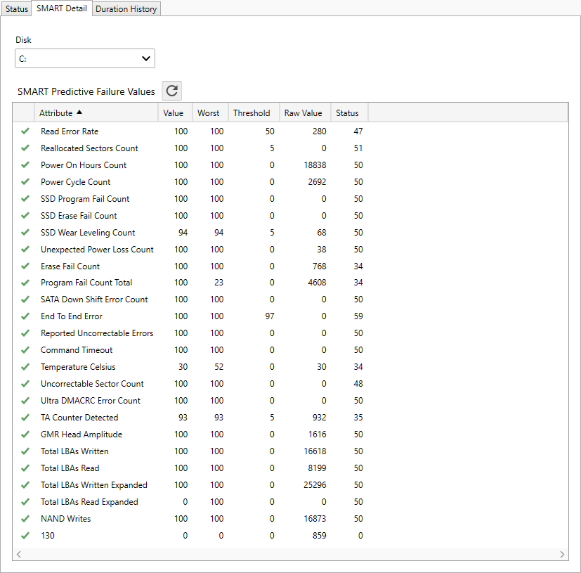
Task: Click the horizontal scrollbar right arrow
Action: tap(563, 554)
